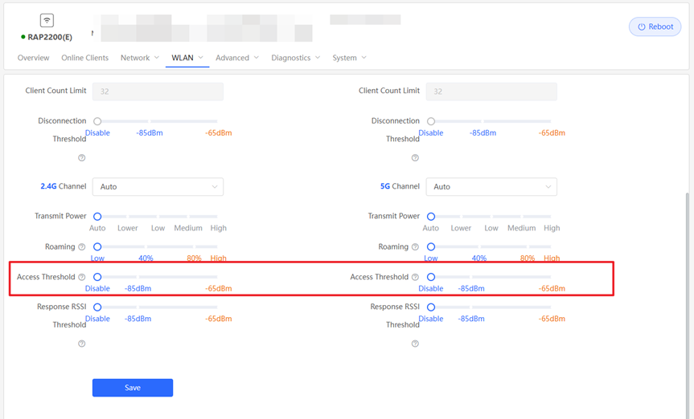Expand the Network menu
The width and height of the screenshot is (694, 419).
(x=139, y=58)
